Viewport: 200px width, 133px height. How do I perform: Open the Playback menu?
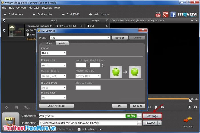(34, 8)
